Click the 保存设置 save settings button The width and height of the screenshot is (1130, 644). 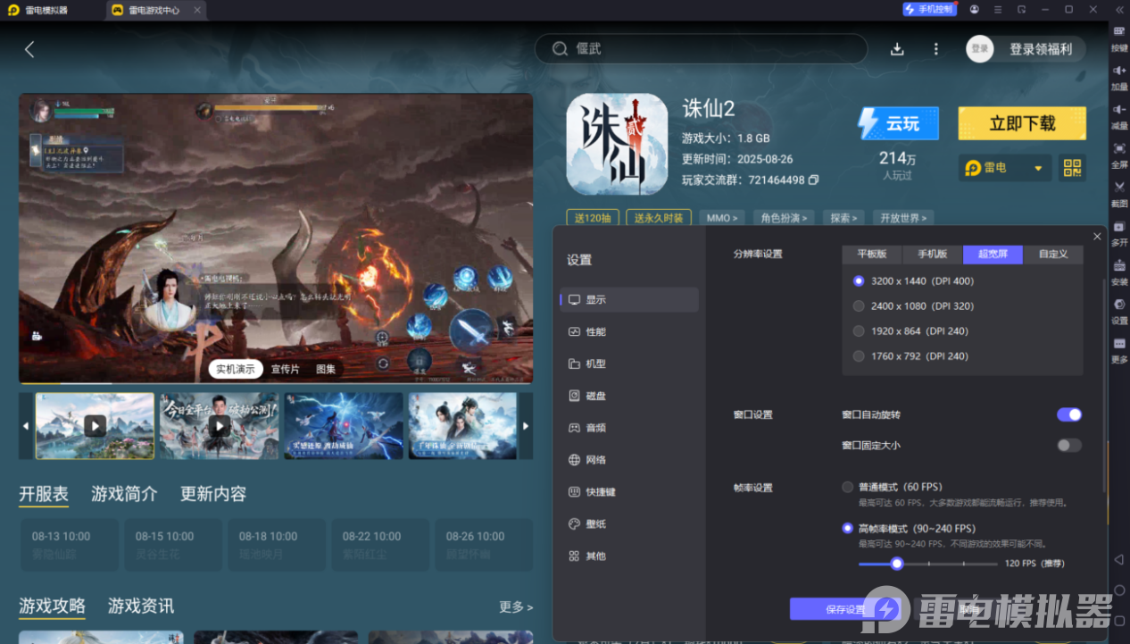click(x=845, y=609)
